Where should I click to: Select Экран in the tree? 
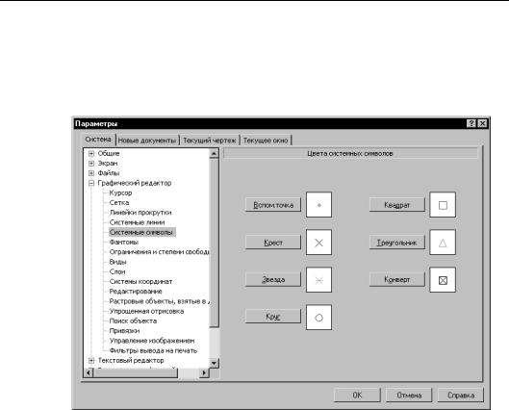point(108,164)
